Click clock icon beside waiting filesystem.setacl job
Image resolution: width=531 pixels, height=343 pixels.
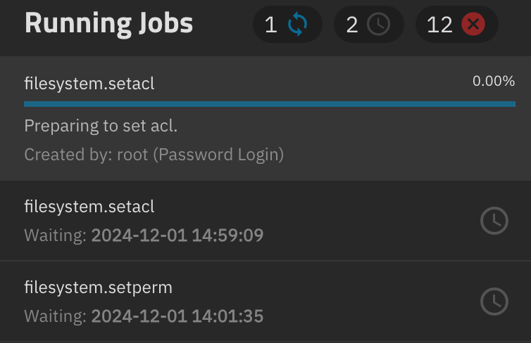pyautogui.click(x=494, y=221)
